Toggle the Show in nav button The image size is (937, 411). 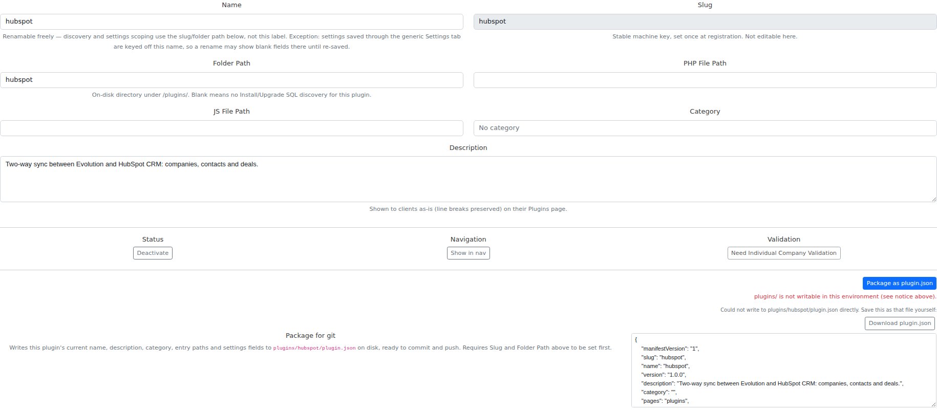(468, 253)
